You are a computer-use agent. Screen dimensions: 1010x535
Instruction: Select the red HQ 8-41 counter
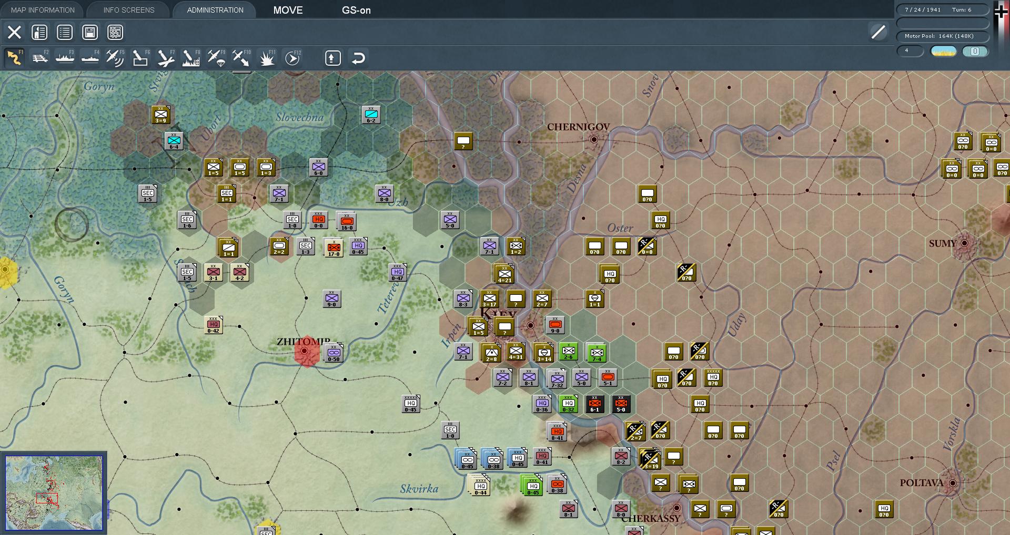pyautogui.click(x=557, y=431)
